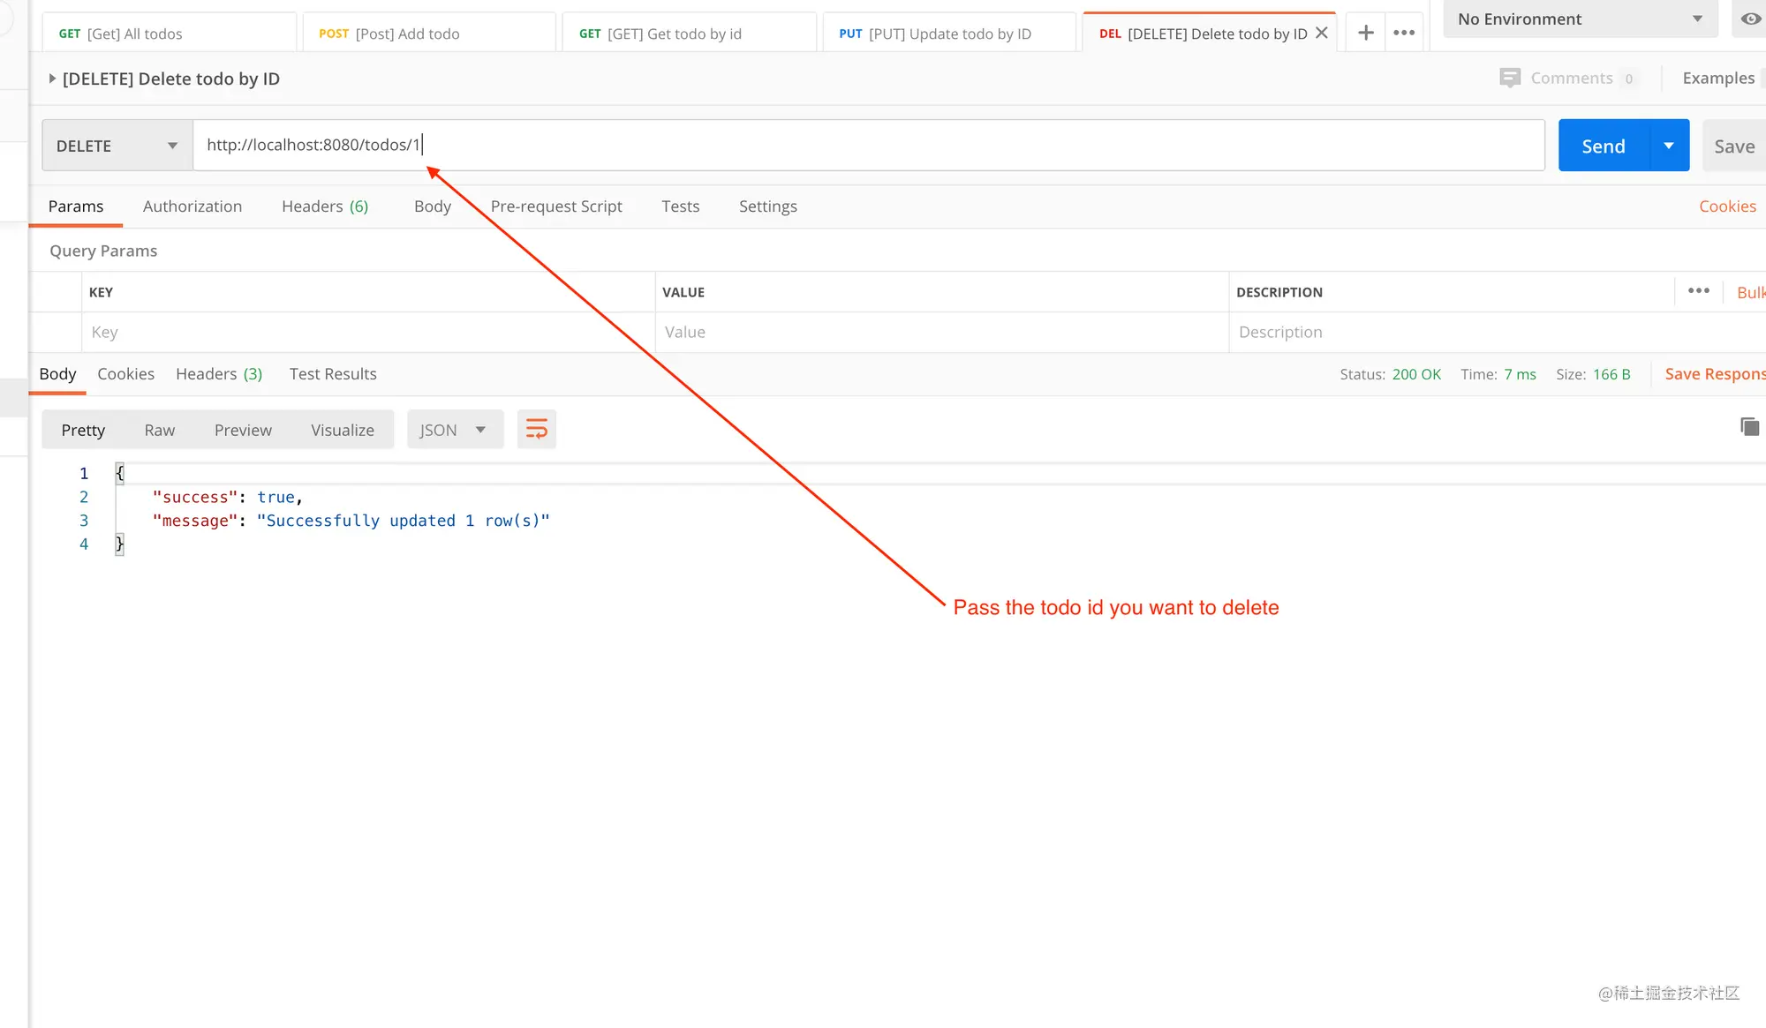Click the environment quick look eye icon

(1750, 19)
